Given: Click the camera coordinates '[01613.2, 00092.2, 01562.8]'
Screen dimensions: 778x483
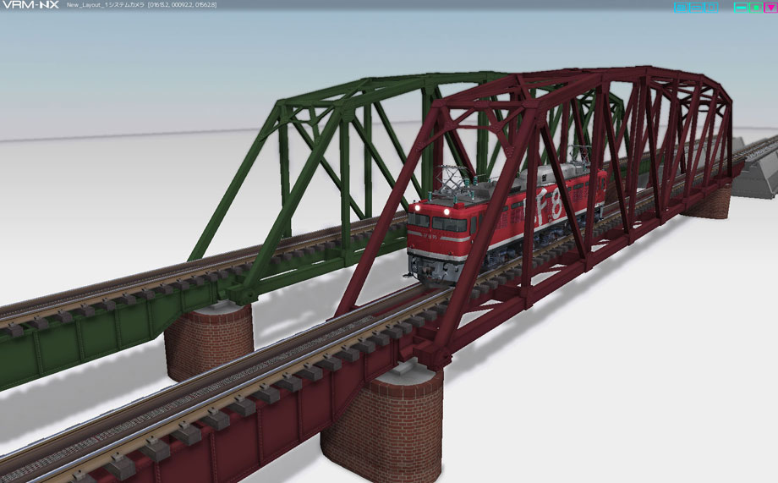Looking at the screenshot, I should point(182,5).
